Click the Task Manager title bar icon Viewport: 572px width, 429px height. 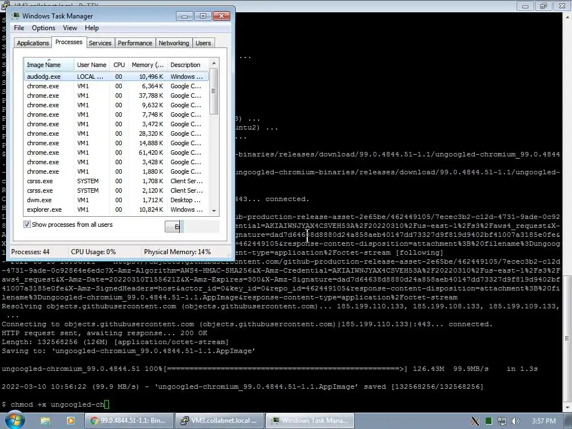pos(15,16)
